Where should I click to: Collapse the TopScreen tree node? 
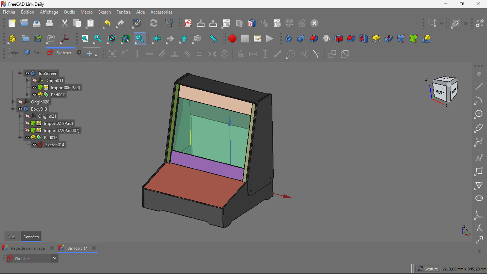[x=20, y=73]
